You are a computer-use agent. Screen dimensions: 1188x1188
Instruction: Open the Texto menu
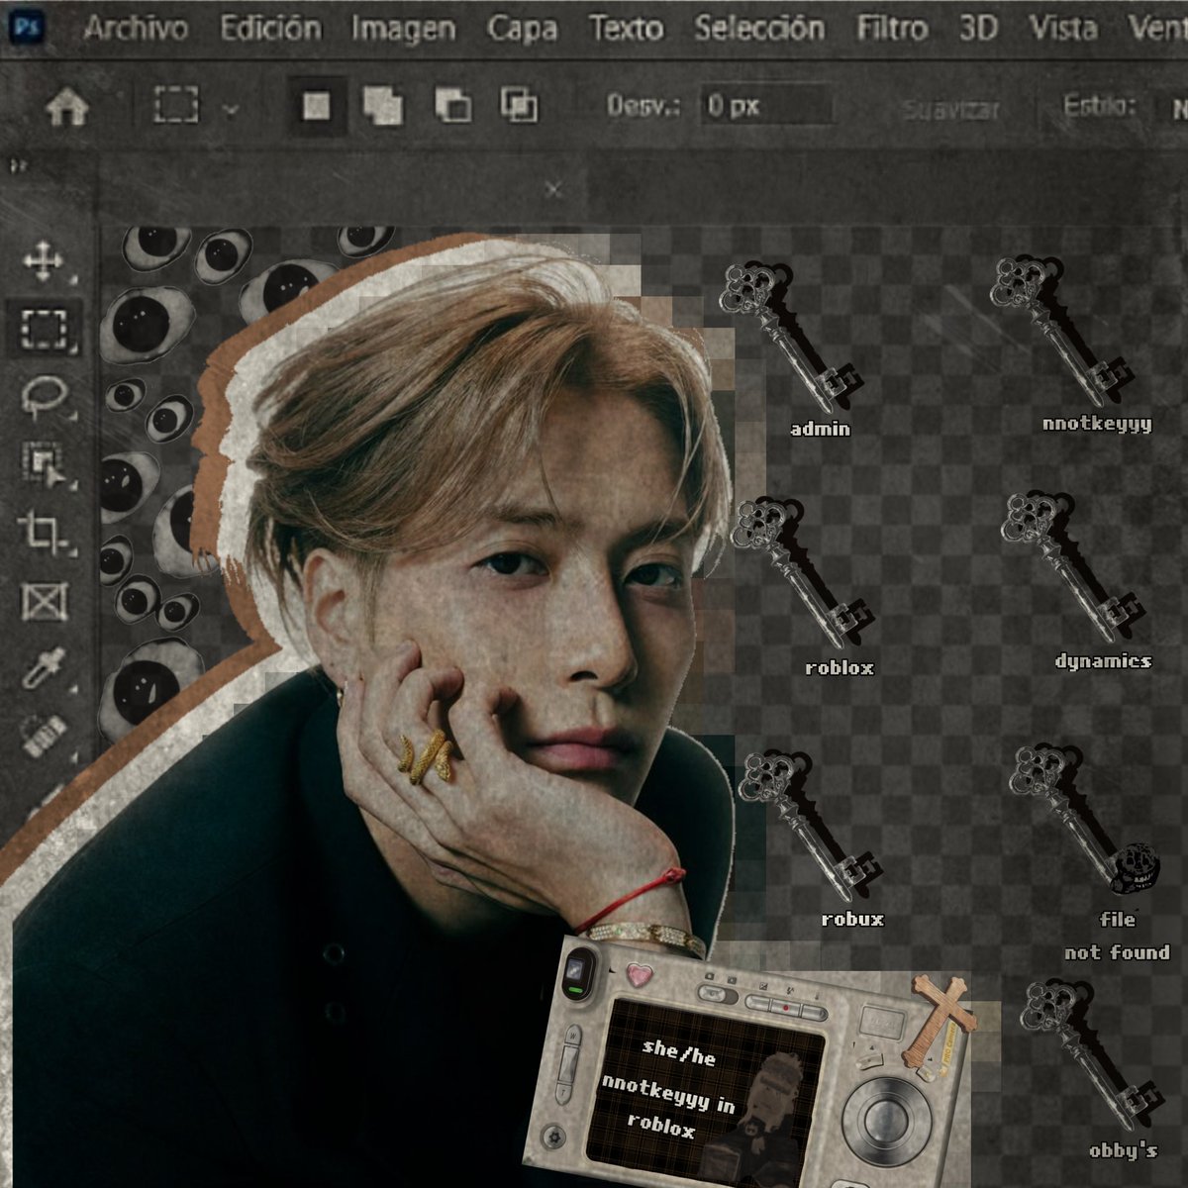click(625, 28)
